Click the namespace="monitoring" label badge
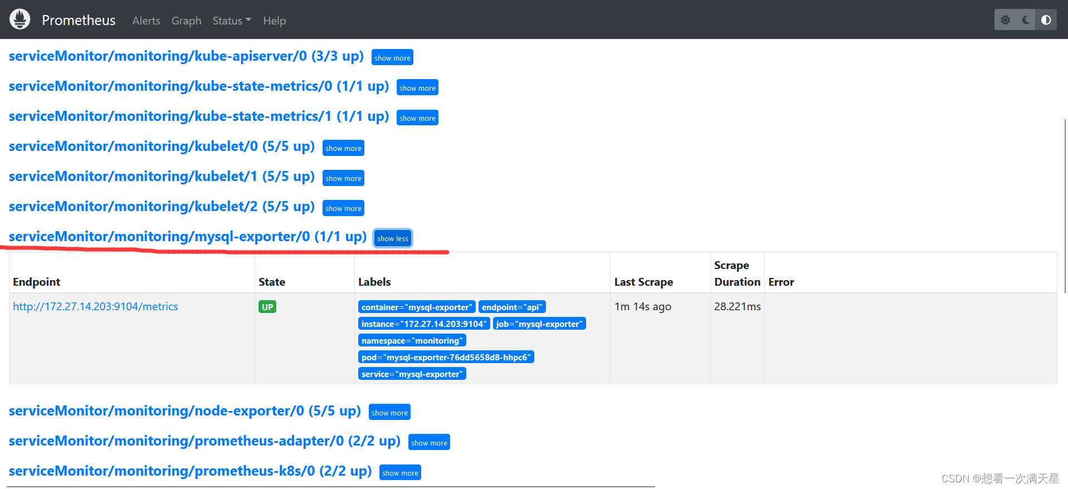Image resolution: width=1068 pixels, height=489 pixels. click(x=412, y=340)
